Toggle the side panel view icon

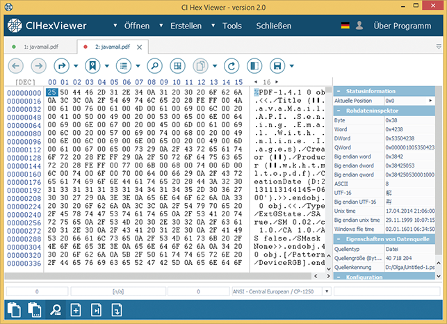254,66
